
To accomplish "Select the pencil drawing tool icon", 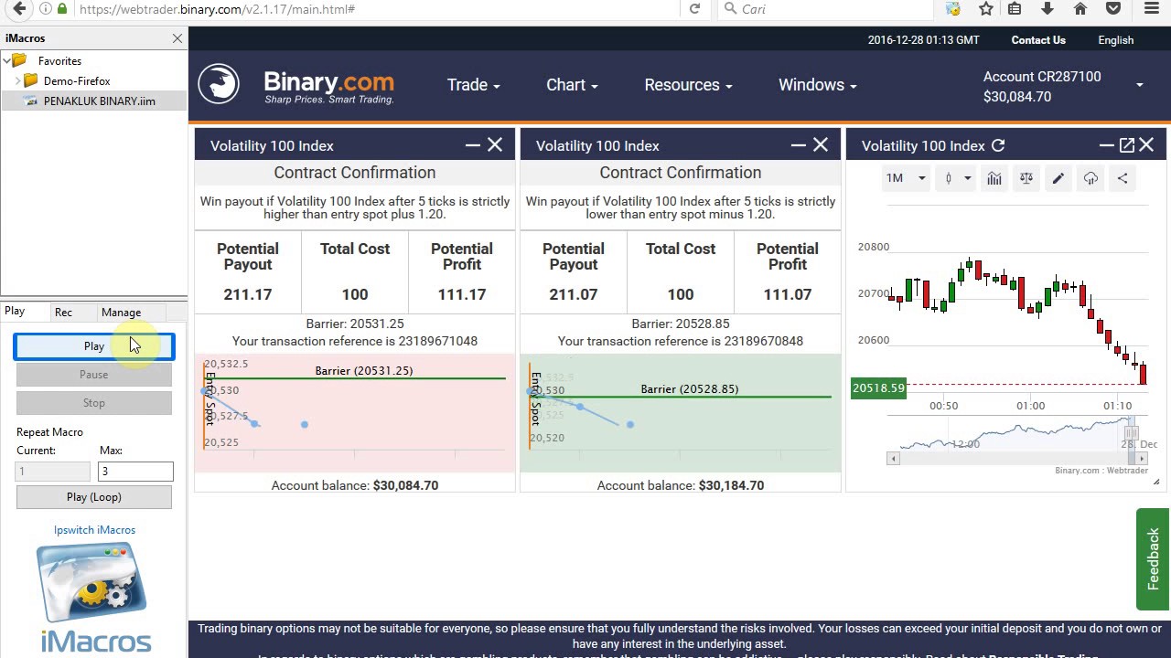I will click(1058, 179).
